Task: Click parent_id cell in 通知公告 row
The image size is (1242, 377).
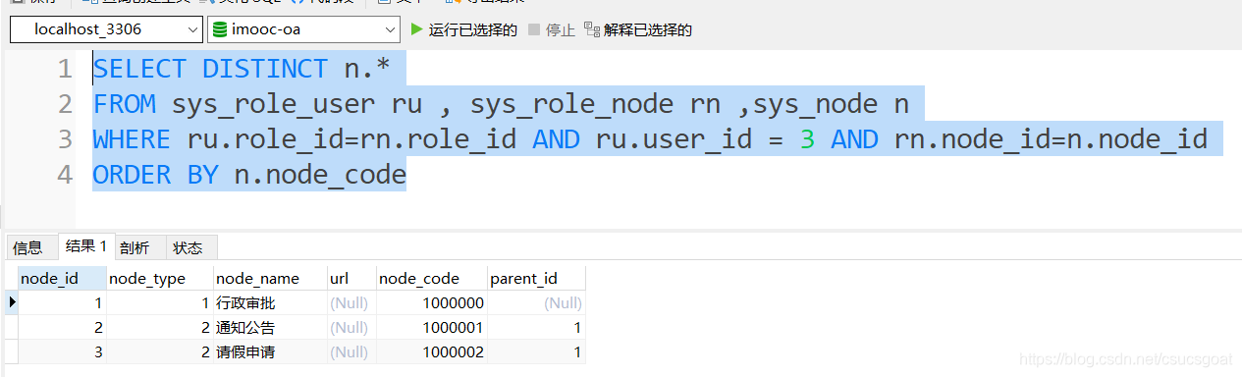Action: [x=536, y=327]
